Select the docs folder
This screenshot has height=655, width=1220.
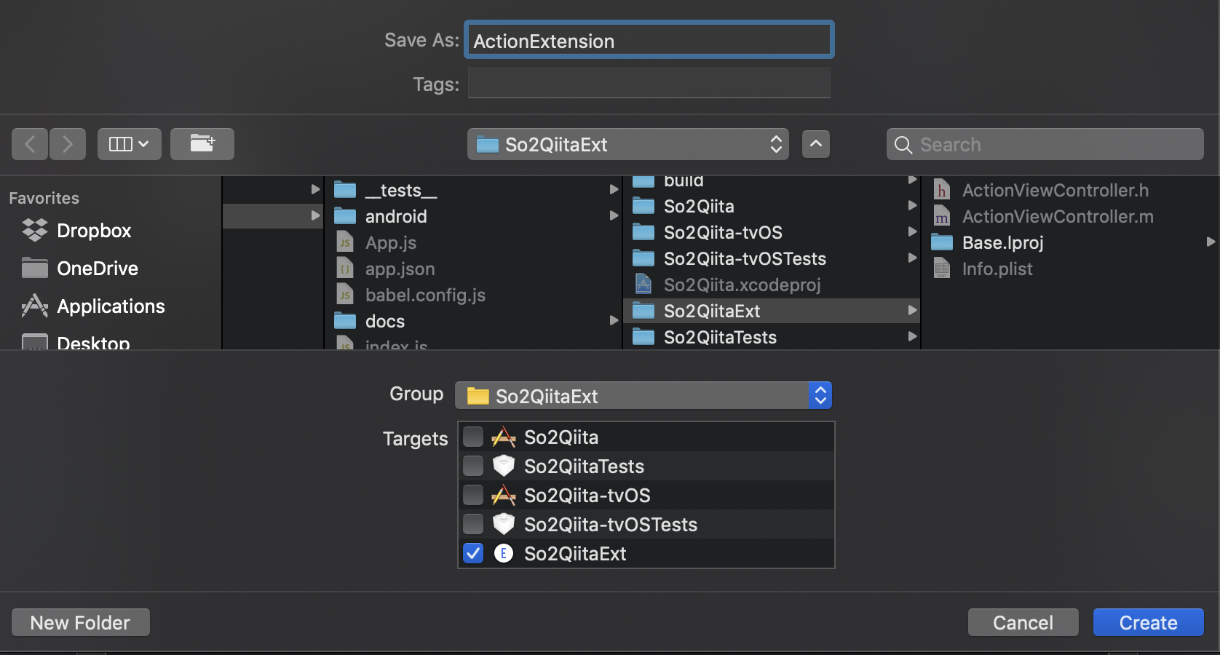(384, 320)
